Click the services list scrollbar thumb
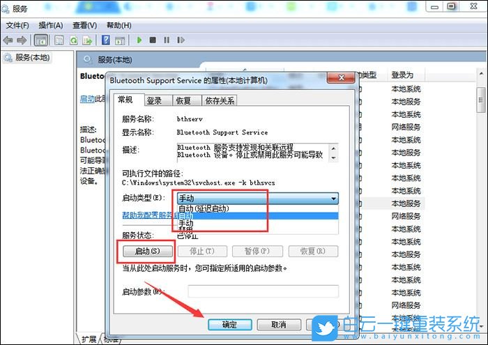488x345 pixels. (x=481, y=100)
